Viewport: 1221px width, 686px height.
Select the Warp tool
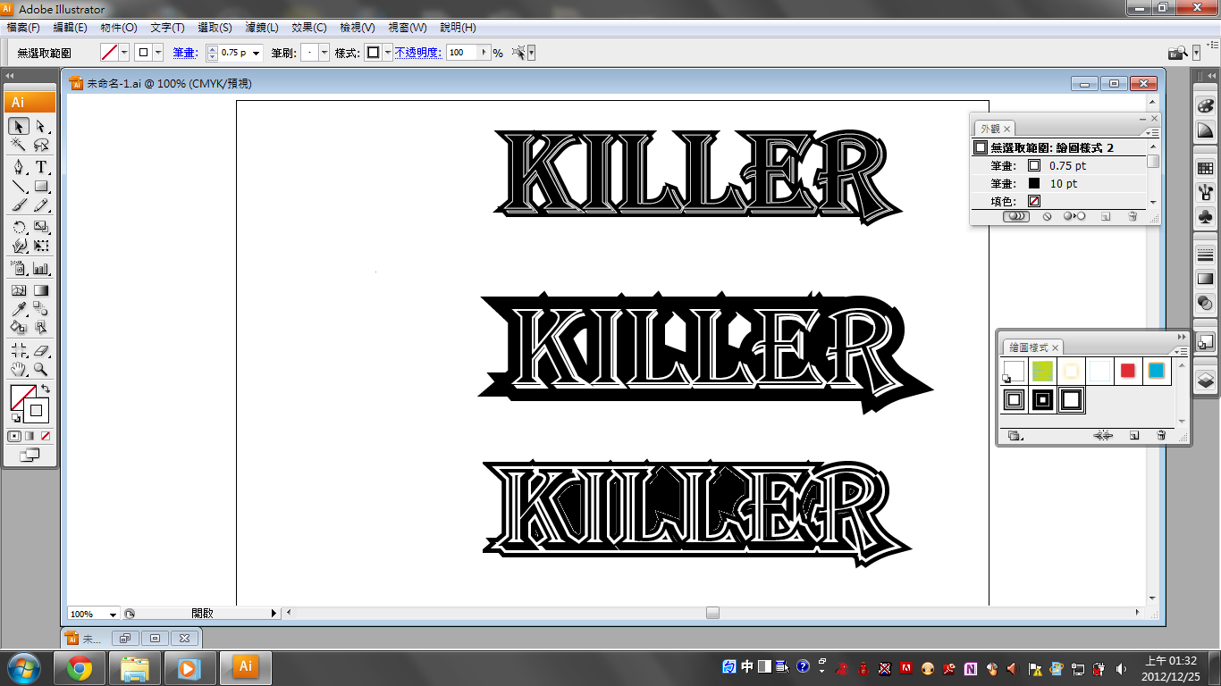point(19,246)
